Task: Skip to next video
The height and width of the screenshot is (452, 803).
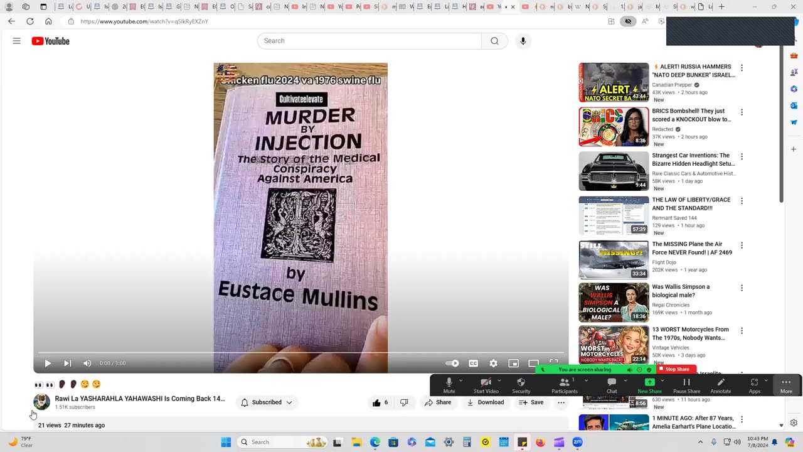Action: [x=67, y=363]
